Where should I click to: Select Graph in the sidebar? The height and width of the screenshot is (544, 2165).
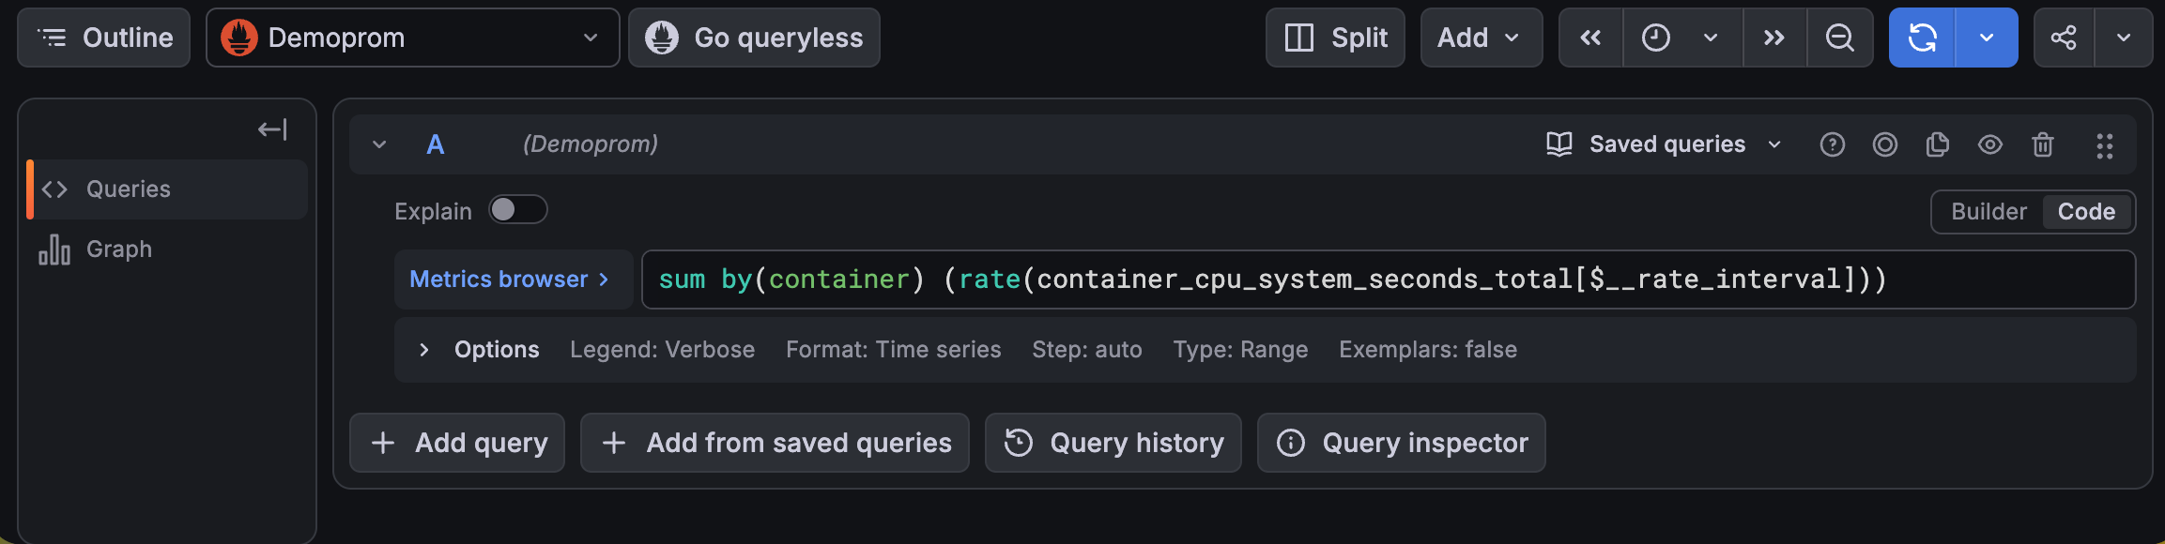167,249
